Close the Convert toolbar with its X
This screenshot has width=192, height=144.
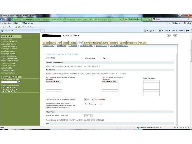[x=170, y=23]
